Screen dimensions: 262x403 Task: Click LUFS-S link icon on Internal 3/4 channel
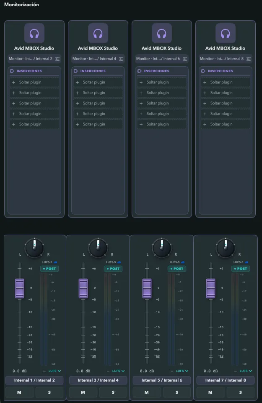tap(119, 262)
